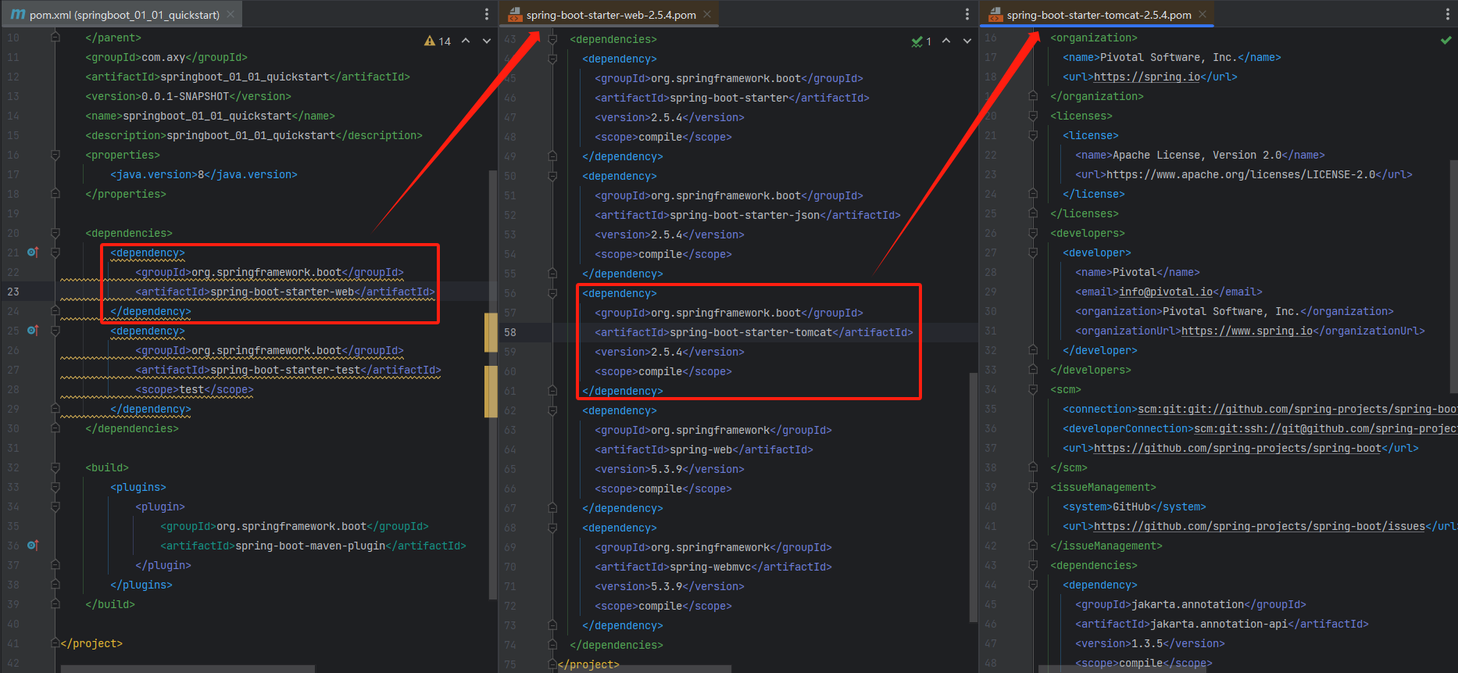Viewport: 1458px width, 673px height.
Task: Click 'jakarta.annotation-api' artifactId text
Action: [x=1219, y=624]
